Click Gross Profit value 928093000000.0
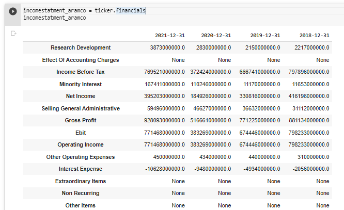The image size is (344, 210). click(164, 120)
